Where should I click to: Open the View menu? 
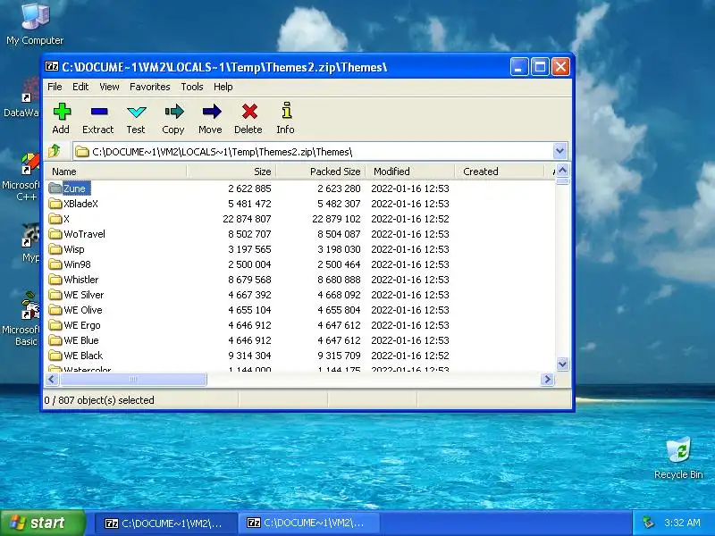click(x=109, y=87)
